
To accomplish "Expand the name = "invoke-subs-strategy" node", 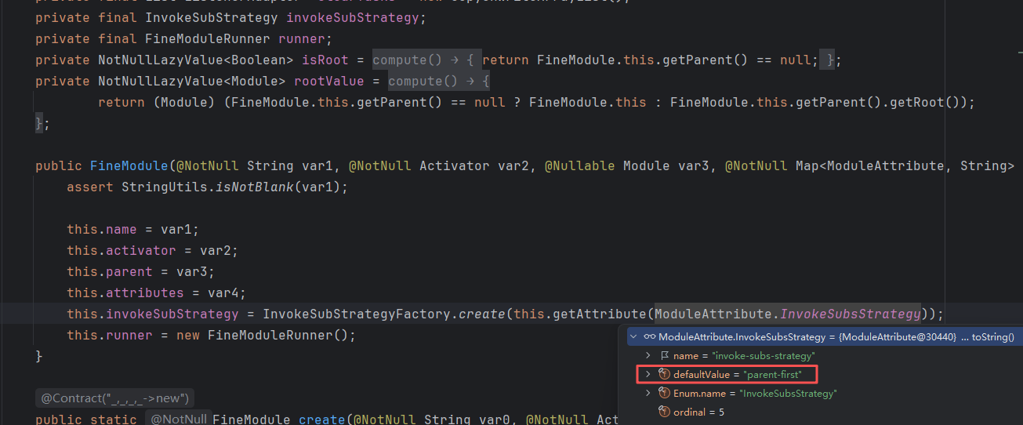I will click(x=648, y=356).
